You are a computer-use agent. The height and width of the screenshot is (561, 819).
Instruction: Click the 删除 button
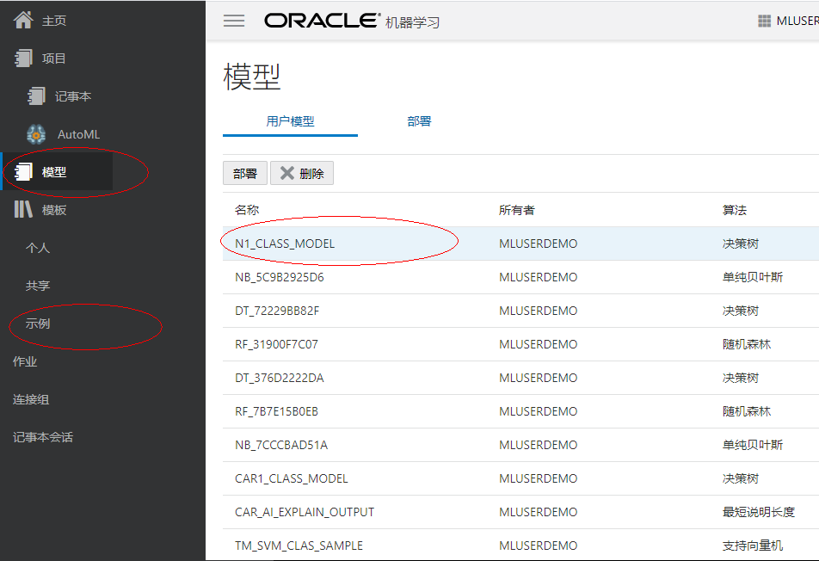(302, 173)
